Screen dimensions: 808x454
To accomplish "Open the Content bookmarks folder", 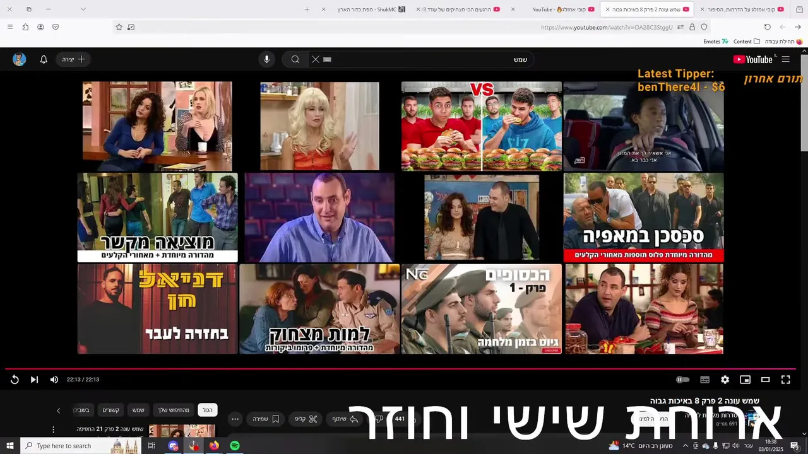I will pos(747,42).
